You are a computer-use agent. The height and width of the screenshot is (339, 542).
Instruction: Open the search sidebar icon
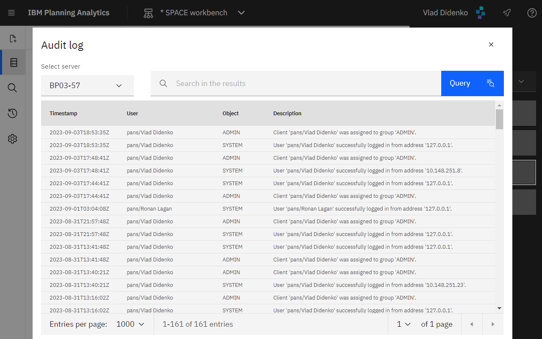tap(12, 88)
